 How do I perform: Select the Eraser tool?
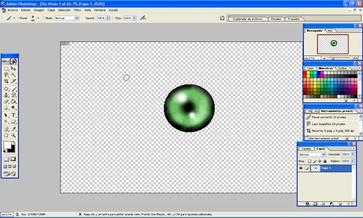[x=6, y=101]
